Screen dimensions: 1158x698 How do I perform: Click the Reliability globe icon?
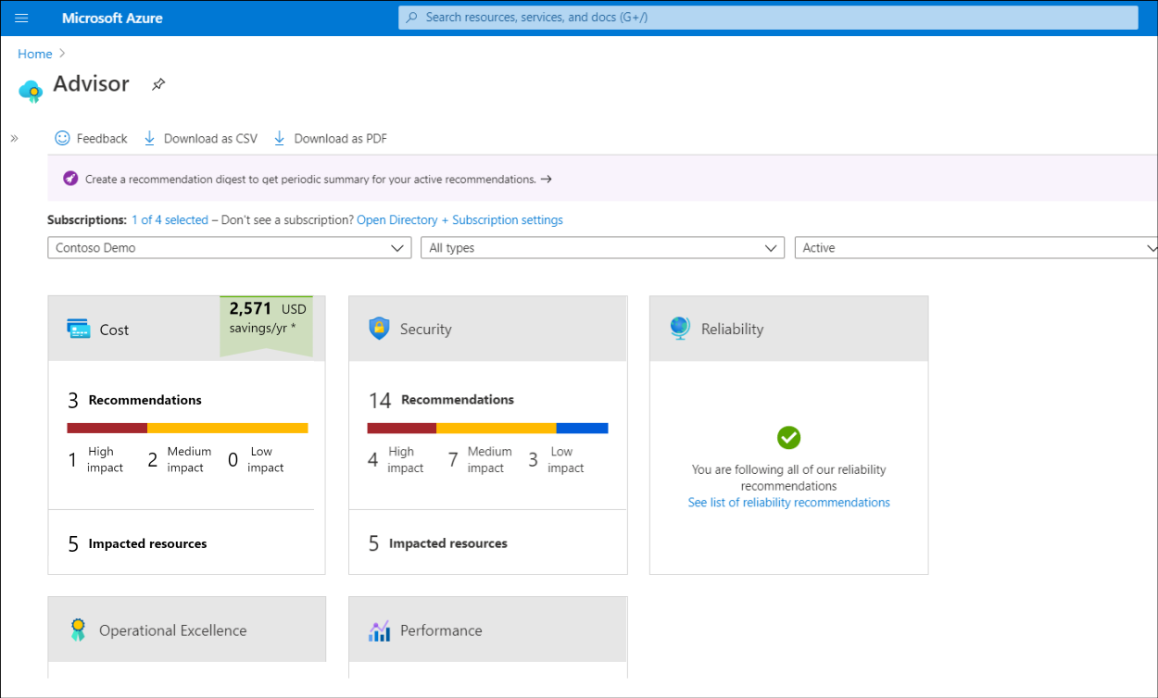pos(679,329)
